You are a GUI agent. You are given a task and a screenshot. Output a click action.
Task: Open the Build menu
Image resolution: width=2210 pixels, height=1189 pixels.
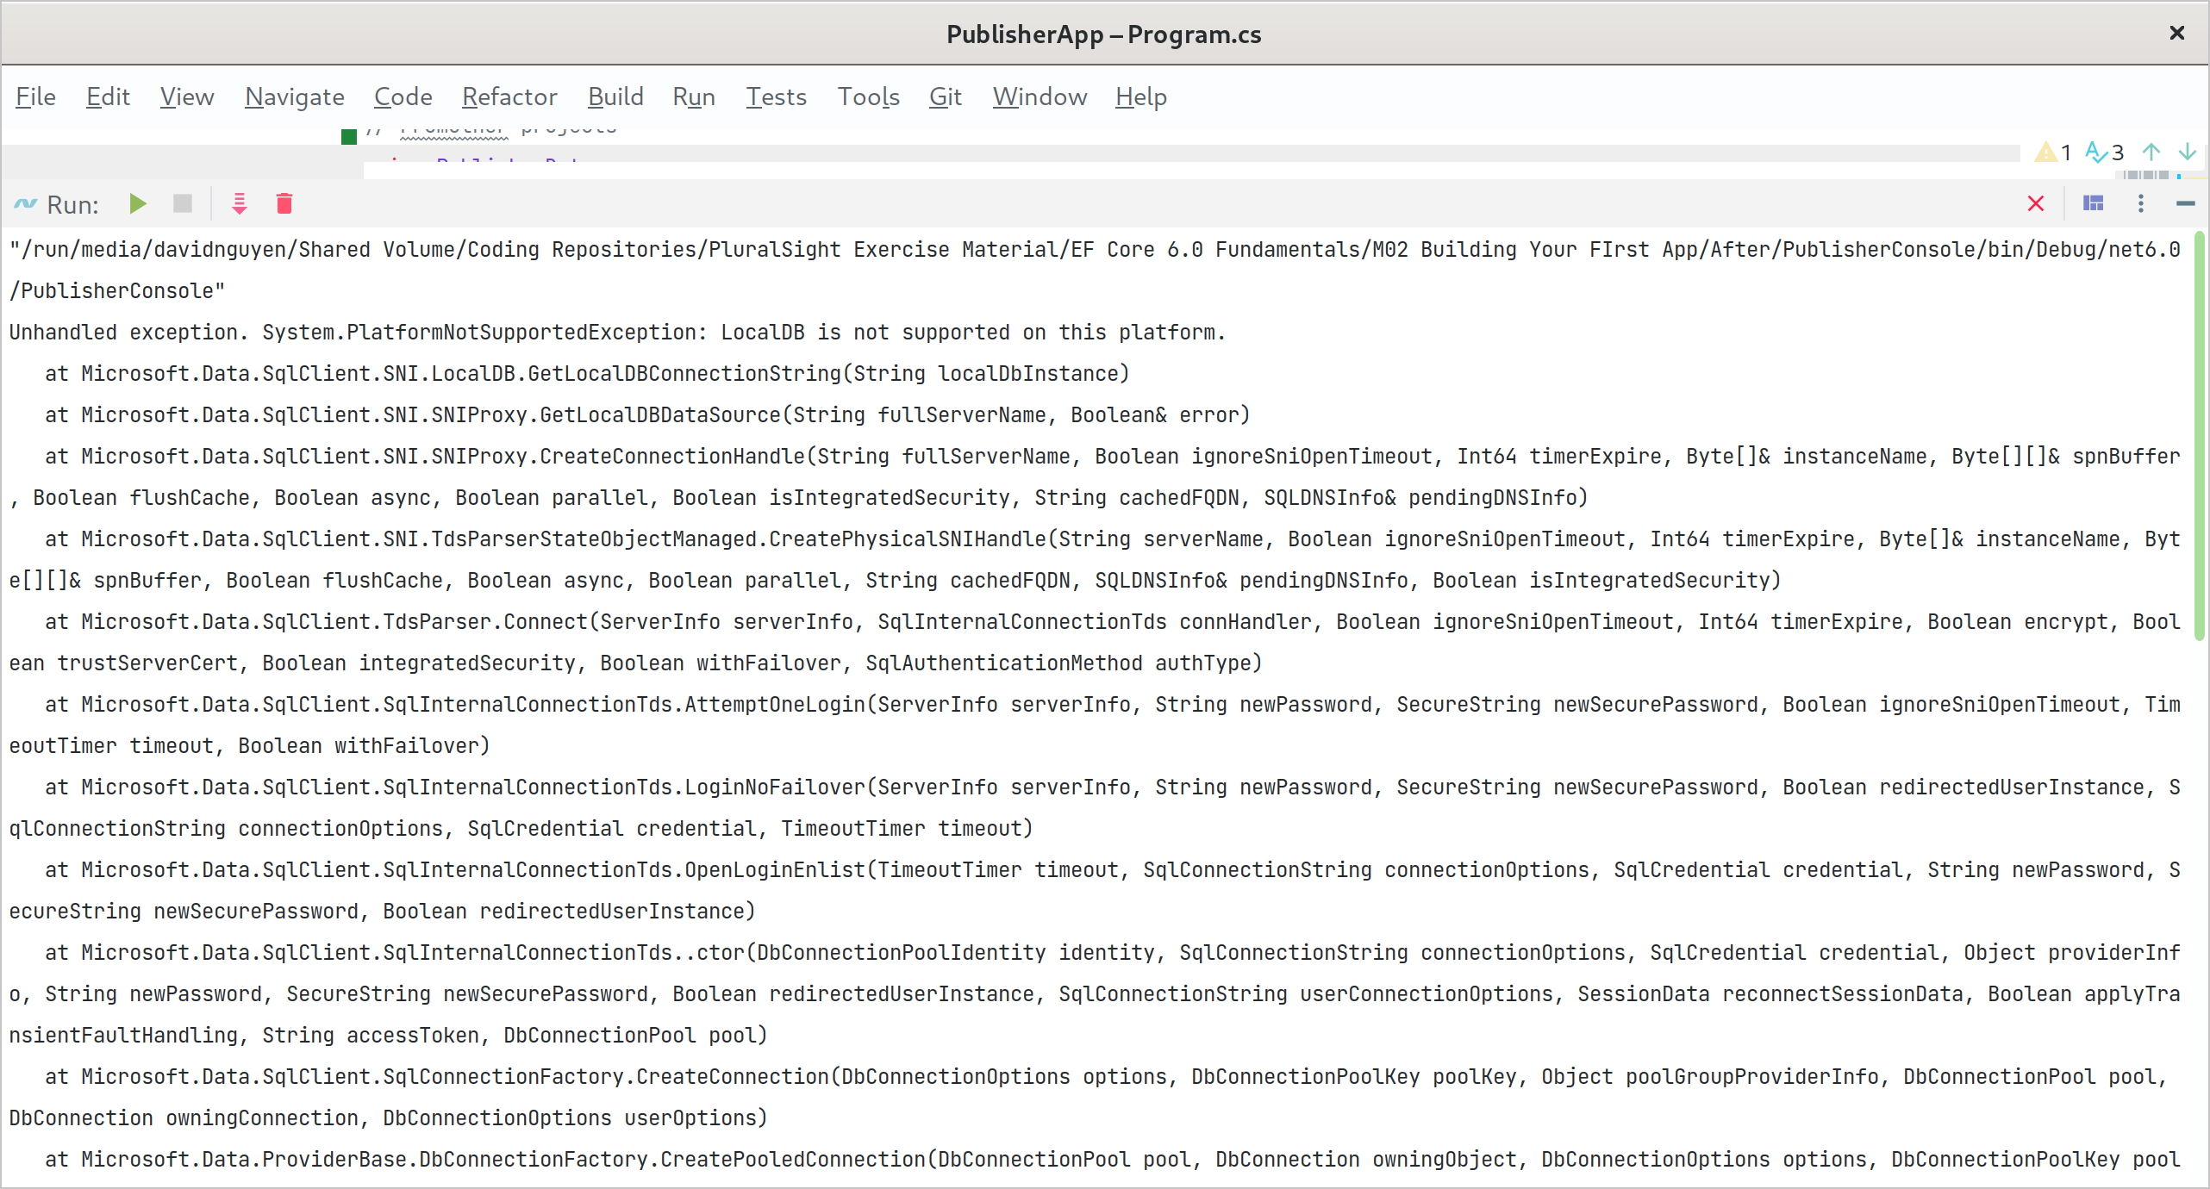coord(615,96)
